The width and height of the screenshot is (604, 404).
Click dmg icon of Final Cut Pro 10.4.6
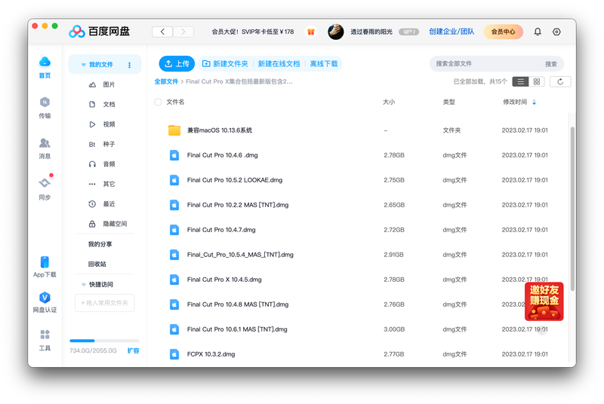pos(174,155)
